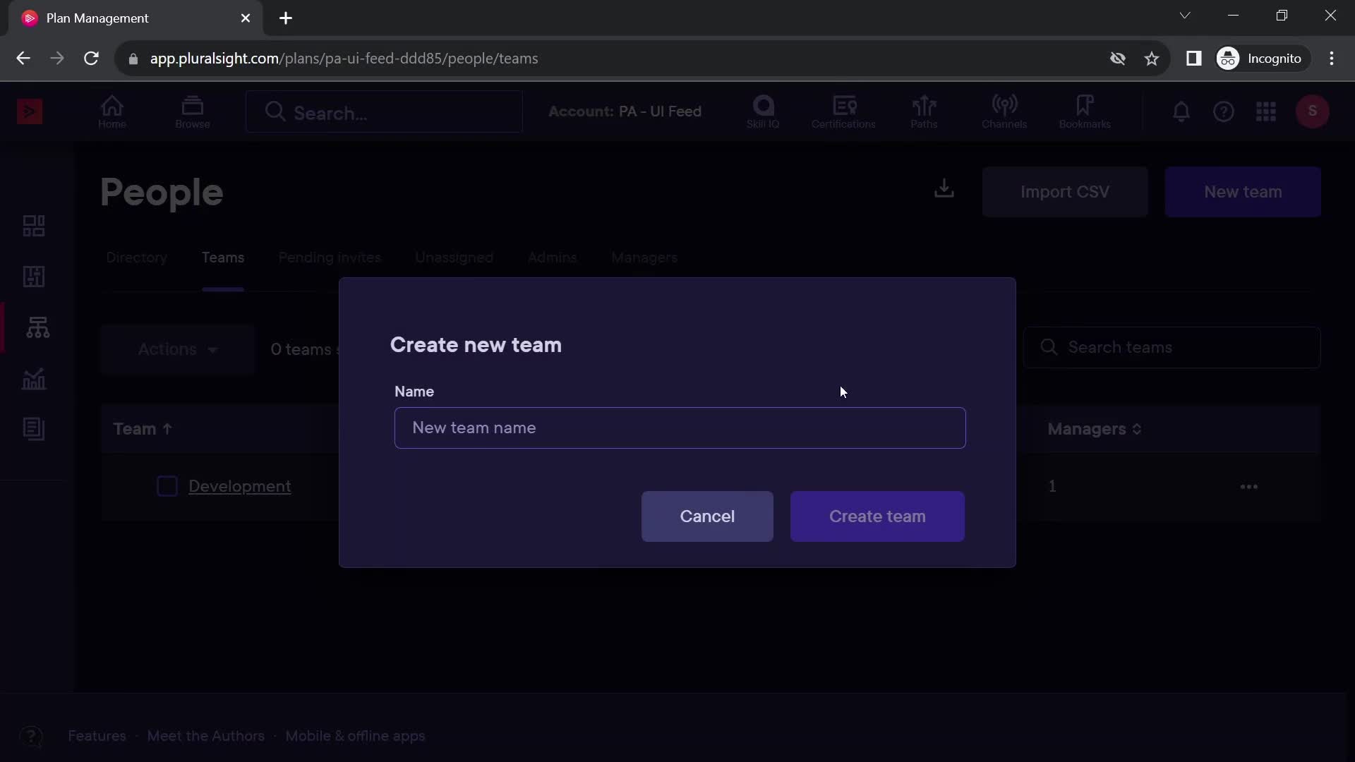Open the Channels panel

[x=1004, y=110]
